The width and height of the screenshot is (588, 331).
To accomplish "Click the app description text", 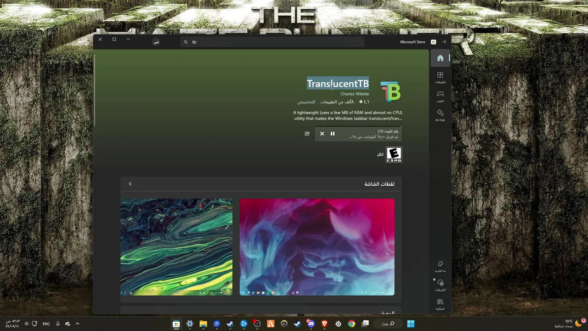I will (x=348, y=115).
